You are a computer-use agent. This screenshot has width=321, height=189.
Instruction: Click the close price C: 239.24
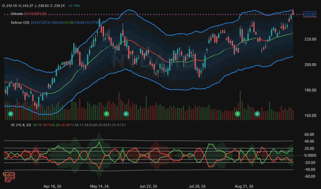point(57,6)
